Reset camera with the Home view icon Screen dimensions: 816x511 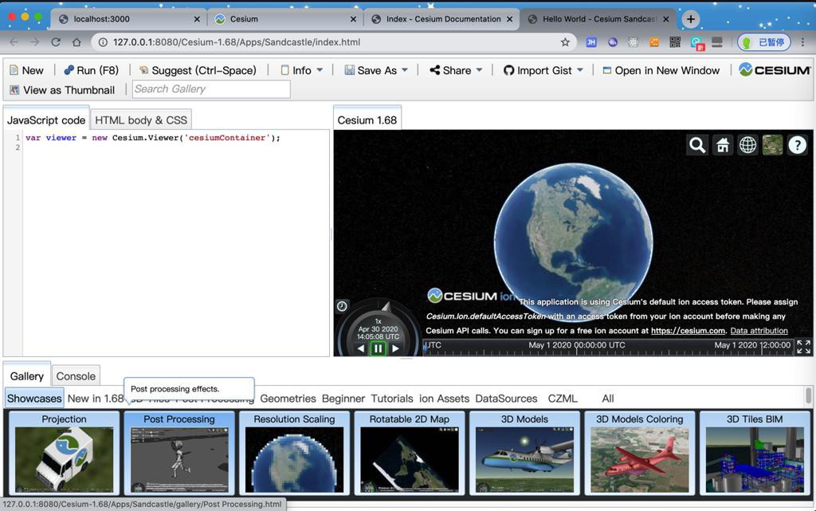(722, 144)
